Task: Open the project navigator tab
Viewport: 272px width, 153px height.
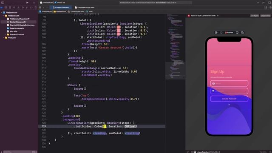Action: coord(2,8)
